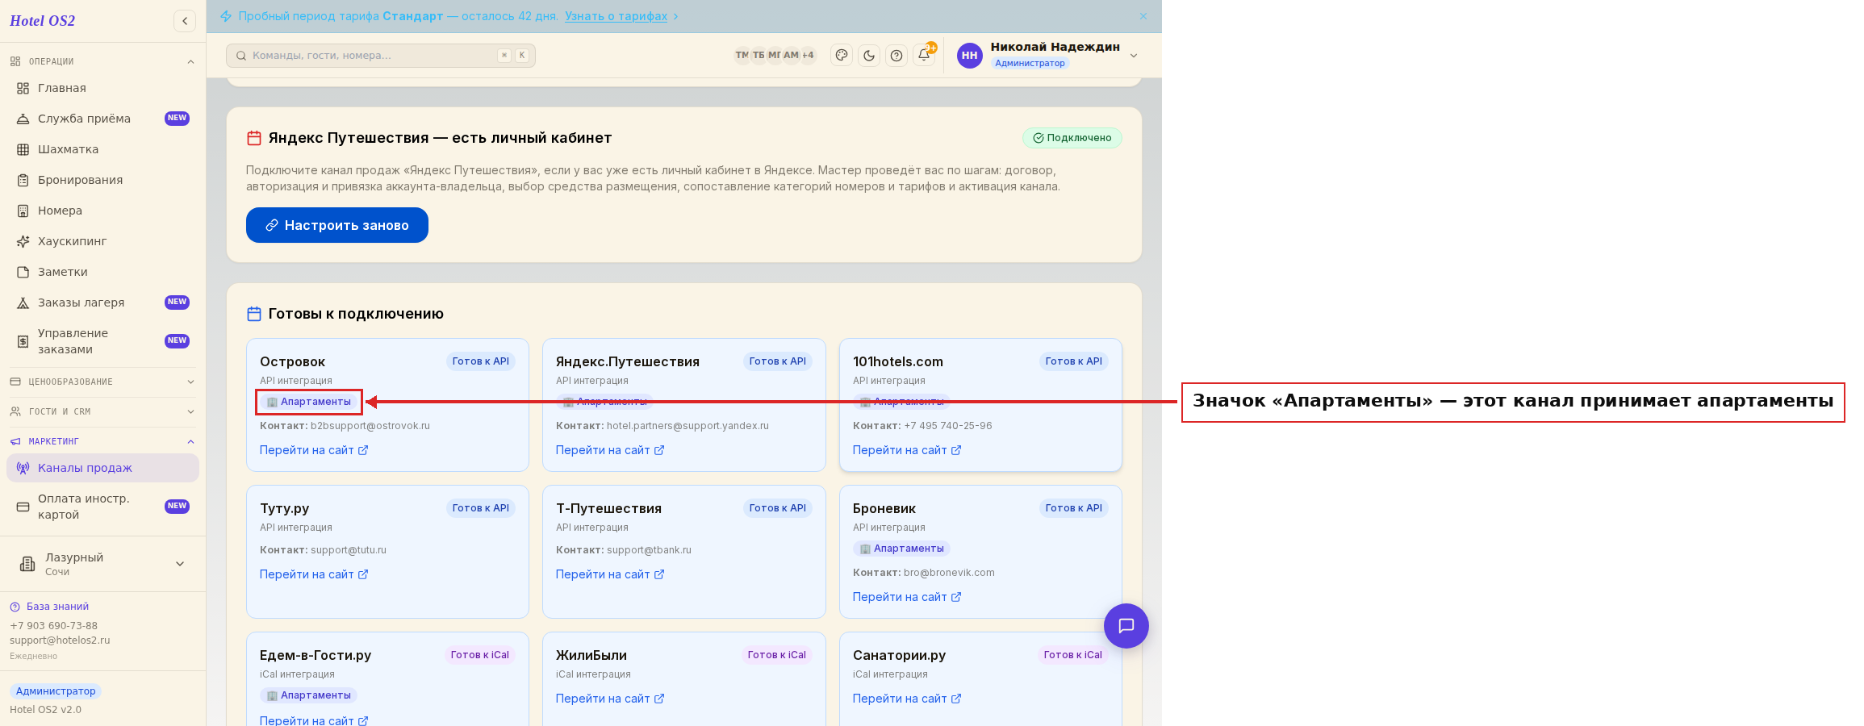This screenshot has width=1864, height=726.
Task: Open the color theme palette icon
Action: tap(842, 56)
